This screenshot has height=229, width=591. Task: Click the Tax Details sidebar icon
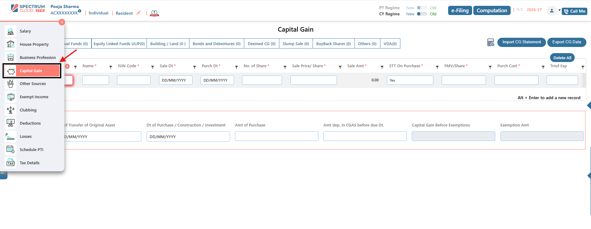click(10, 163)
